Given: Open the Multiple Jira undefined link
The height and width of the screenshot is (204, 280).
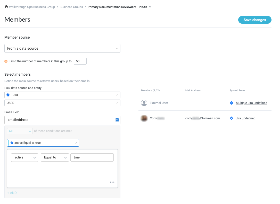Looking at the screenshot, I should coord(251,103).
